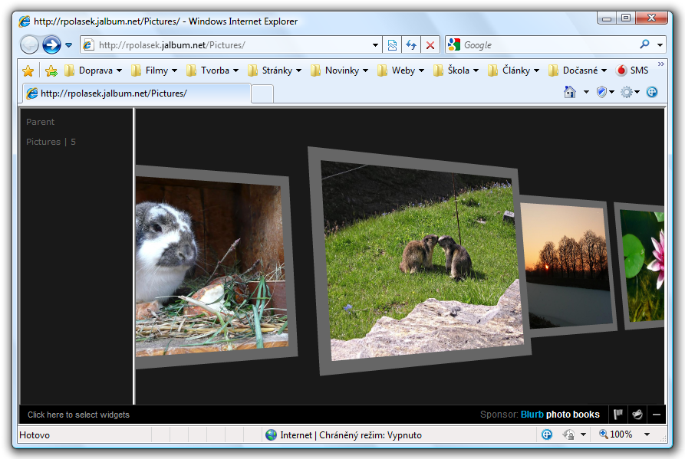
Task: Click the flag icon in the widget bar
Action: click(x=618, y=414)
